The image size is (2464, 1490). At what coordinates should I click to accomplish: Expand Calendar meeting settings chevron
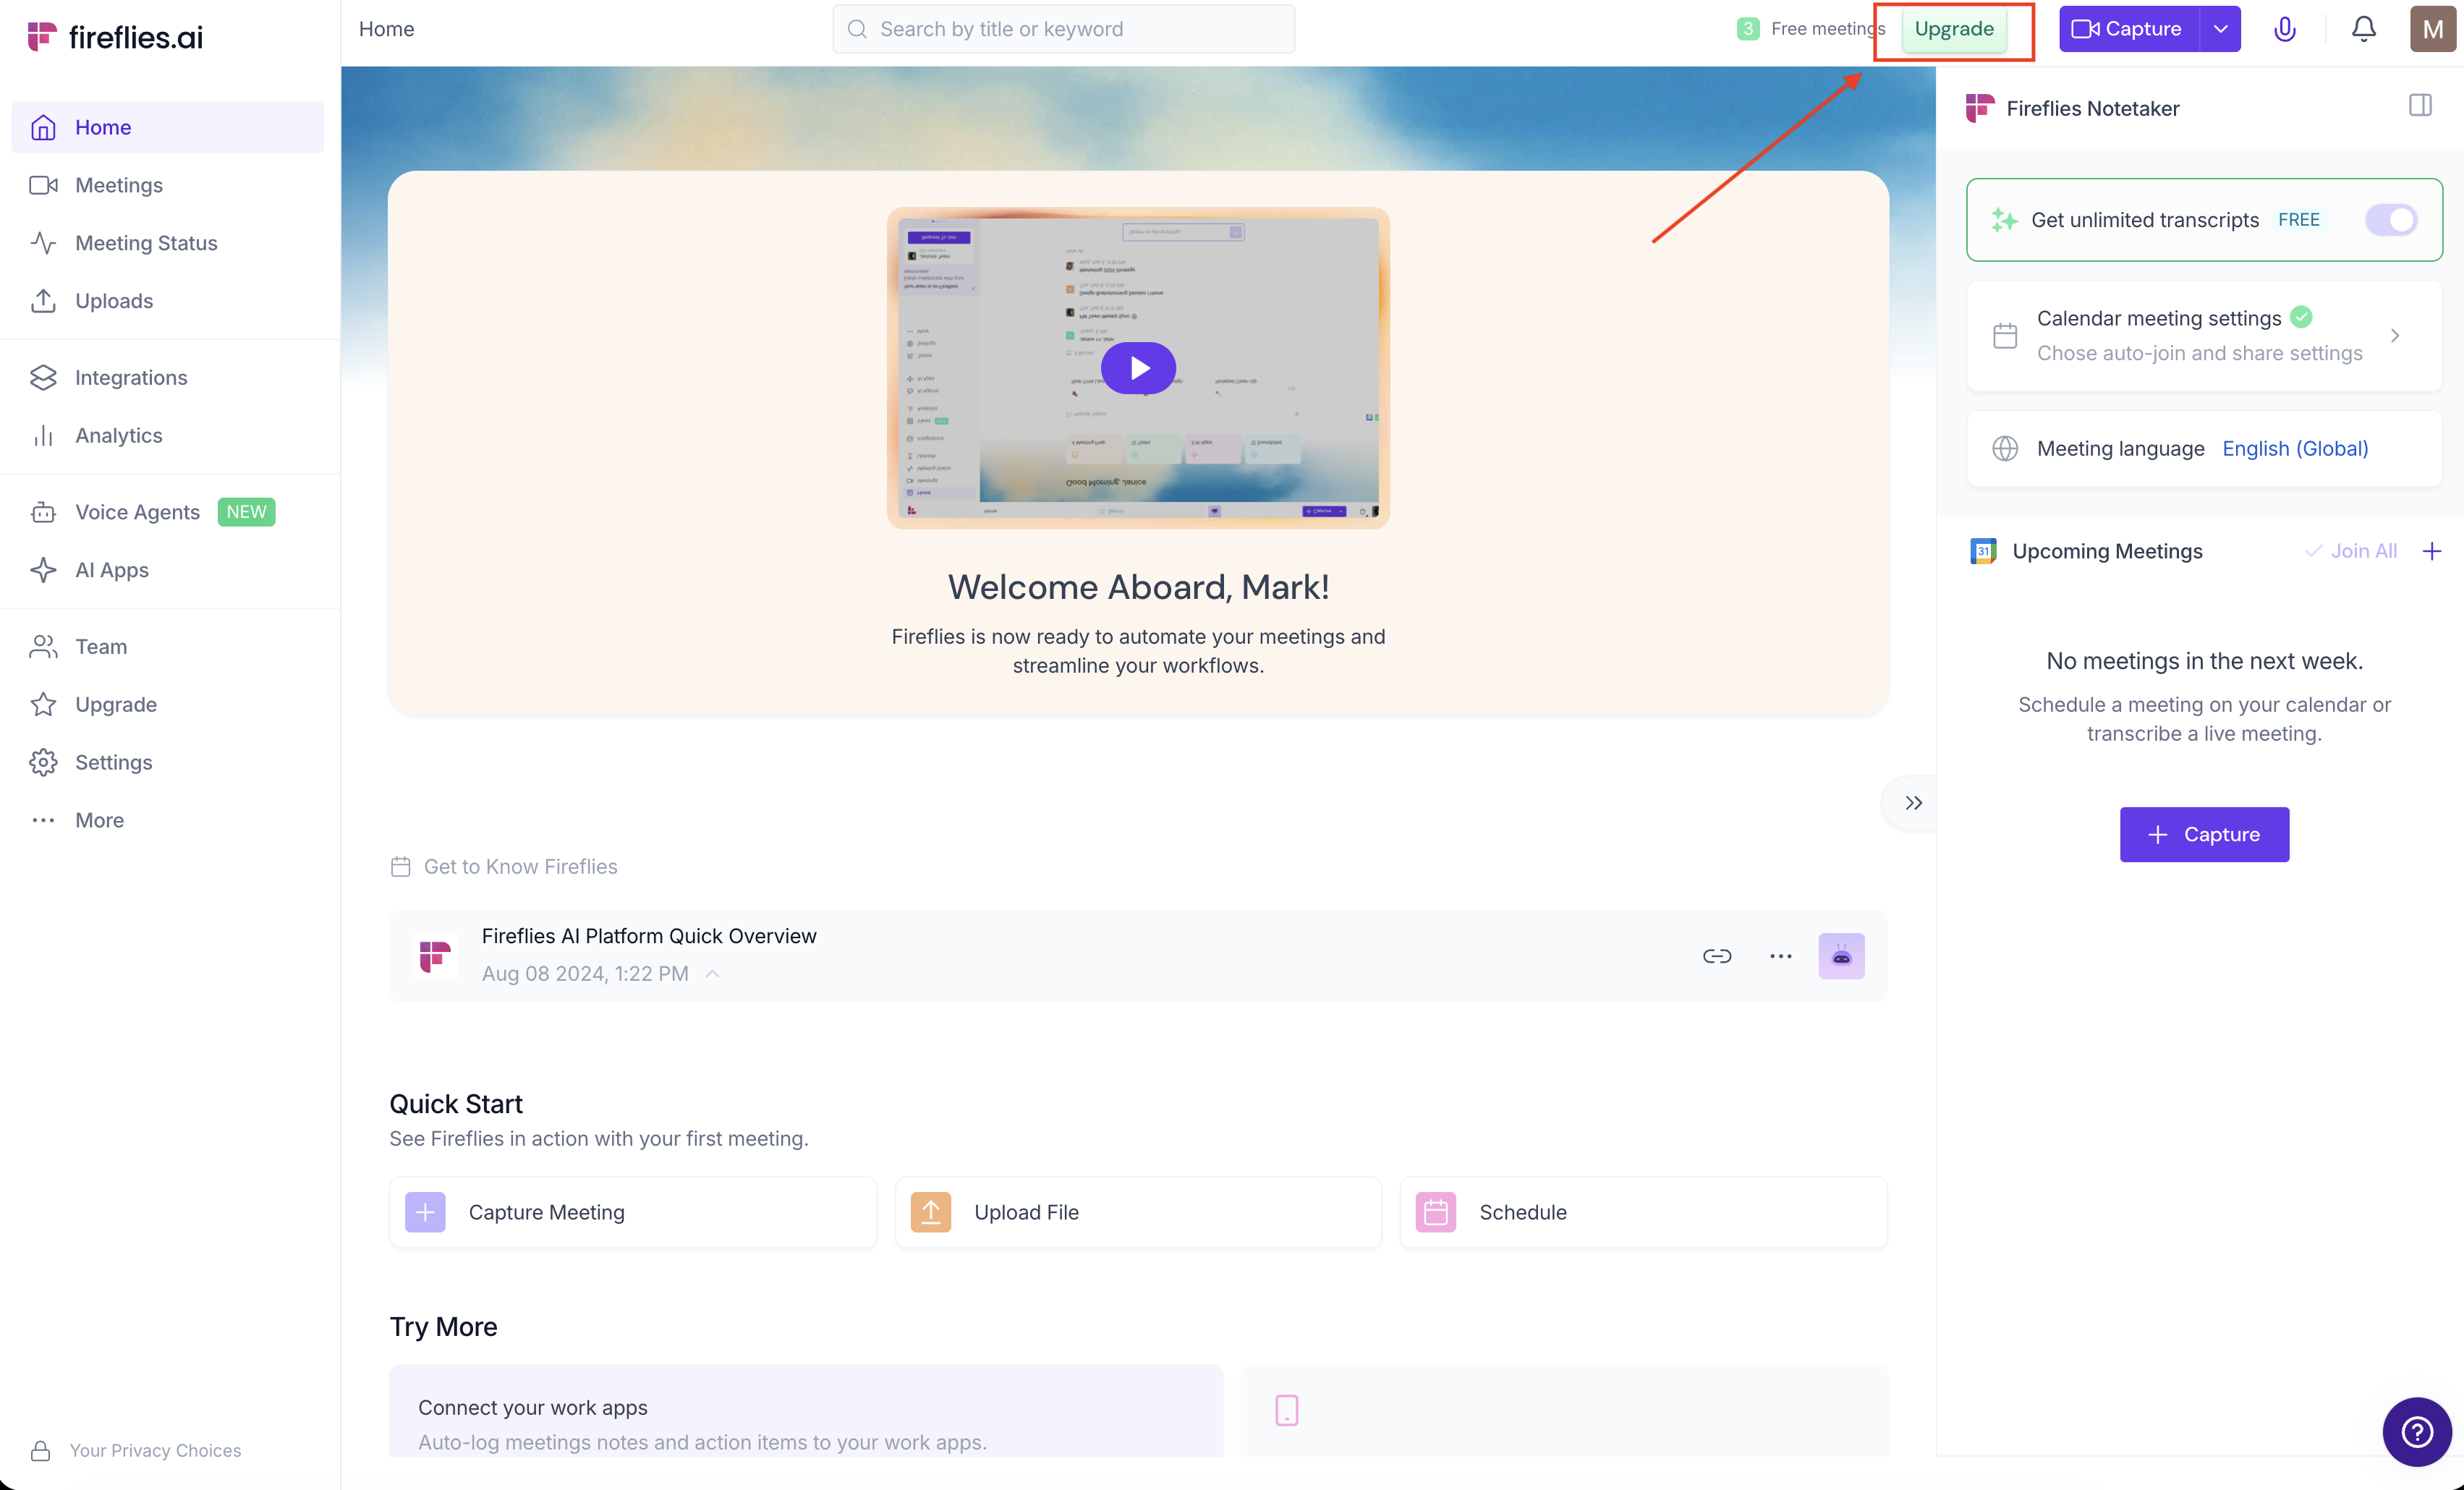[x=2394, y=336]
